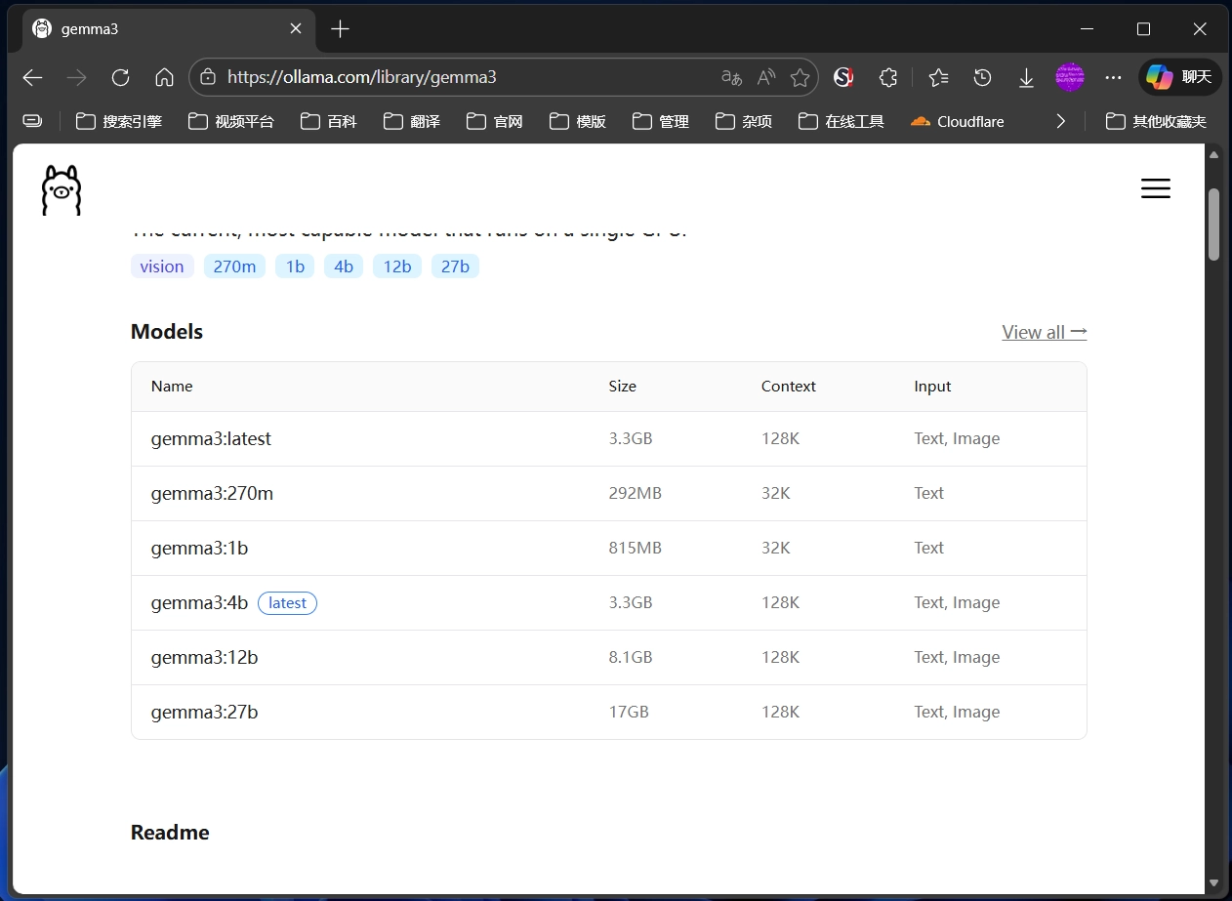This screenshot has width=1232, height=901.
Task: Click the 270m size tag
Action: [234, 266]
